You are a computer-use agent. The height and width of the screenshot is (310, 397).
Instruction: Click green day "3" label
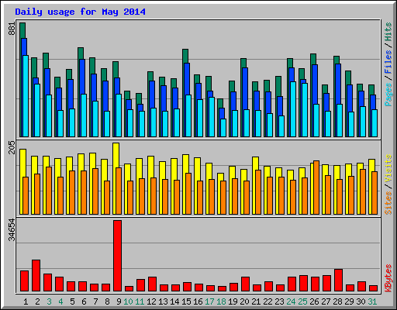point(49,301)
